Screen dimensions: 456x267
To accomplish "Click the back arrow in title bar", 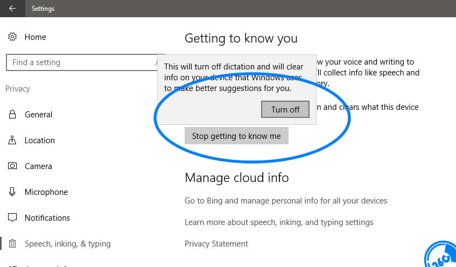I will tap(12, 9).
